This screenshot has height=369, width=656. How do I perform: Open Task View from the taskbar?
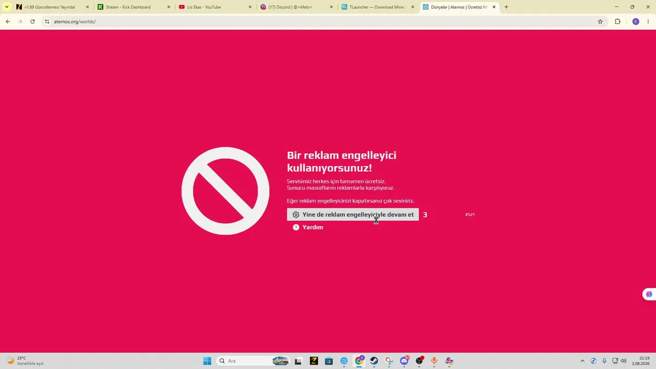298,361
